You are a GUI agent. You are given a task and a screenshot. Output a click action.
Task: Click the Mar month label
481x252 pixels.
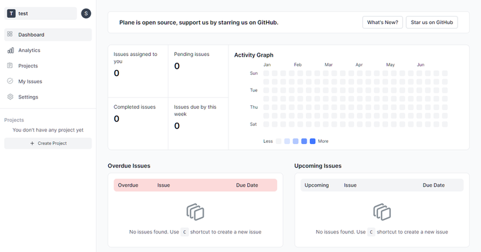pos(329,65)
